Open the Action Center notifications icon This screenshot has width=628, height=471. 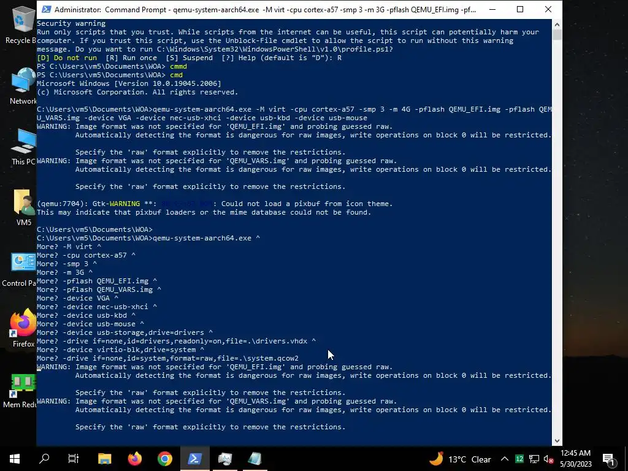(609, 459)
